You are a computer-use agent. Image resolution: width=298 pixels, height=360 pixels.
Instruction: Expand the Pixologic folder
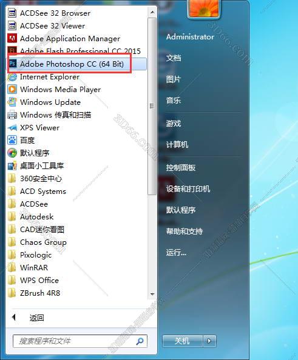[x=30, y=255]
